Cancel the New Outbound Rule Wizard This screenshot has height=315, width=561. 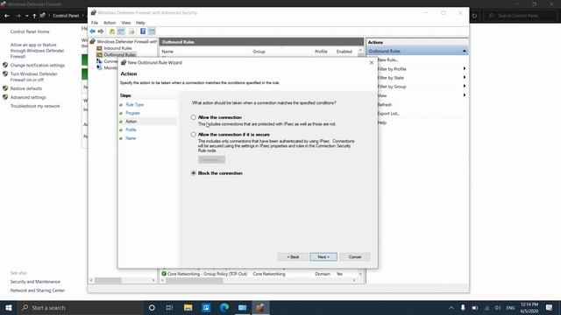(355, 256)
